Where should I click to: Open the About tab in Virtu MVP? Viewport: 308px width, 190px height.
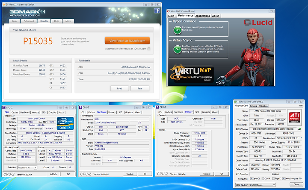pos(216,16)
